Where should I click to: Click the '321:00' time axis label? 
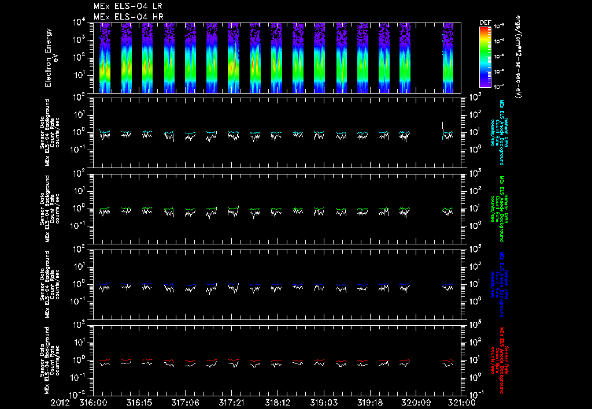click(x=462, y=403)
